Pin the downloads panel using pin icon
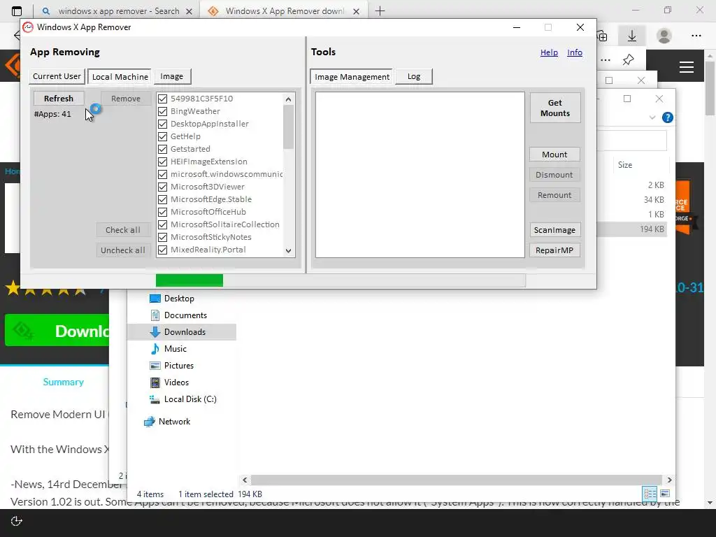The height and width of the screenshot is (537, 716). pos(629,60)
